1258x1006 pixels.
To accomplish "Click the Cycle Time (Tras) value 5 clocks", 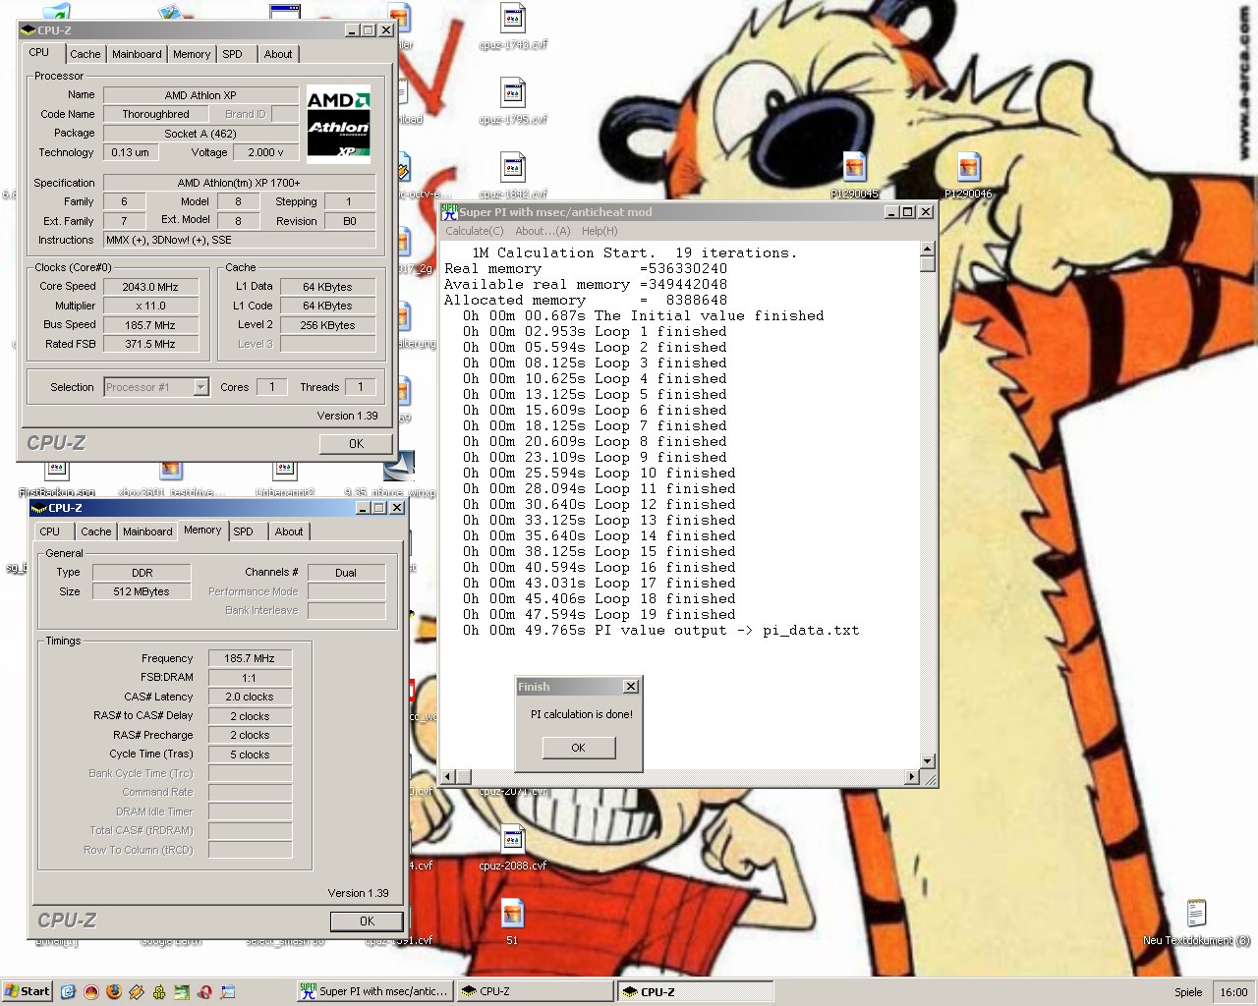I will [250, 754].
